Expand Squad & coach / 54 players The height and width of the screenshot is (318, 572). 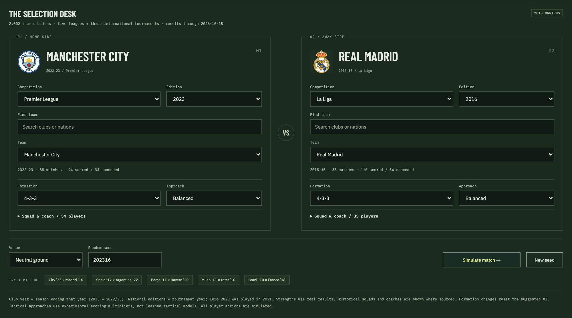point(52,216)
